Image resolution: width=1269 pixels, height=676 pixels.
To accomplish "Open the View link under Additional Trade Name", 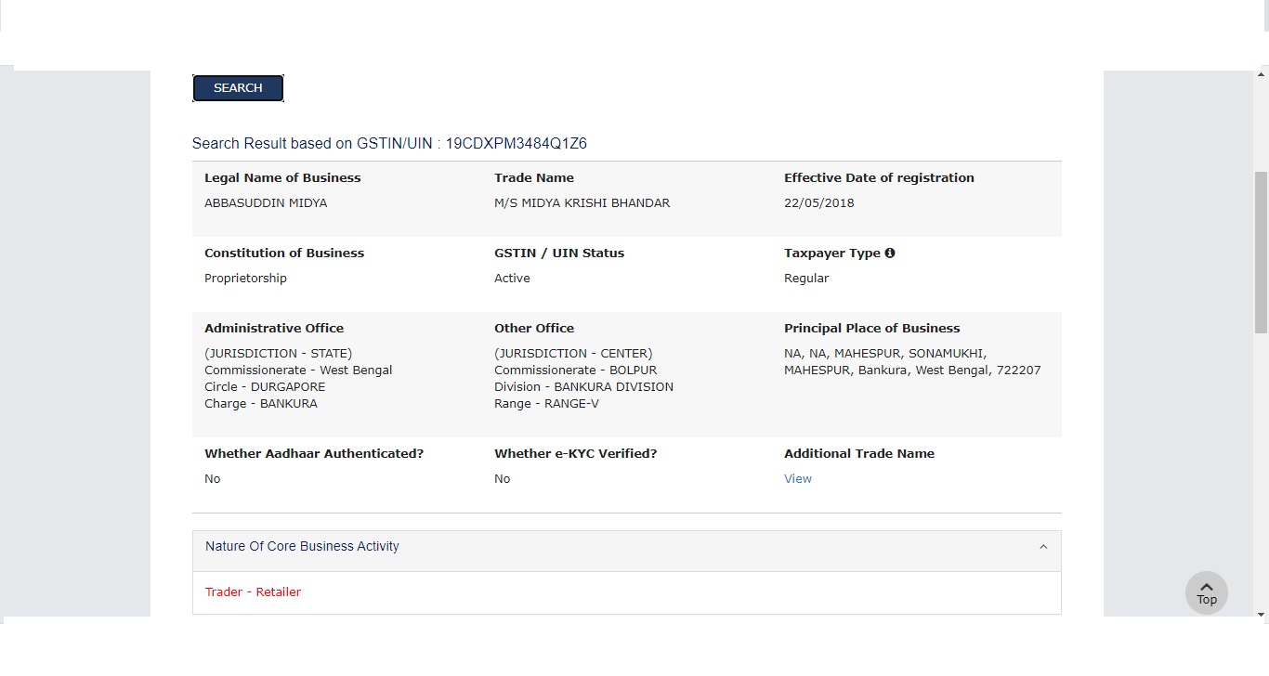I will coord(798,479).
